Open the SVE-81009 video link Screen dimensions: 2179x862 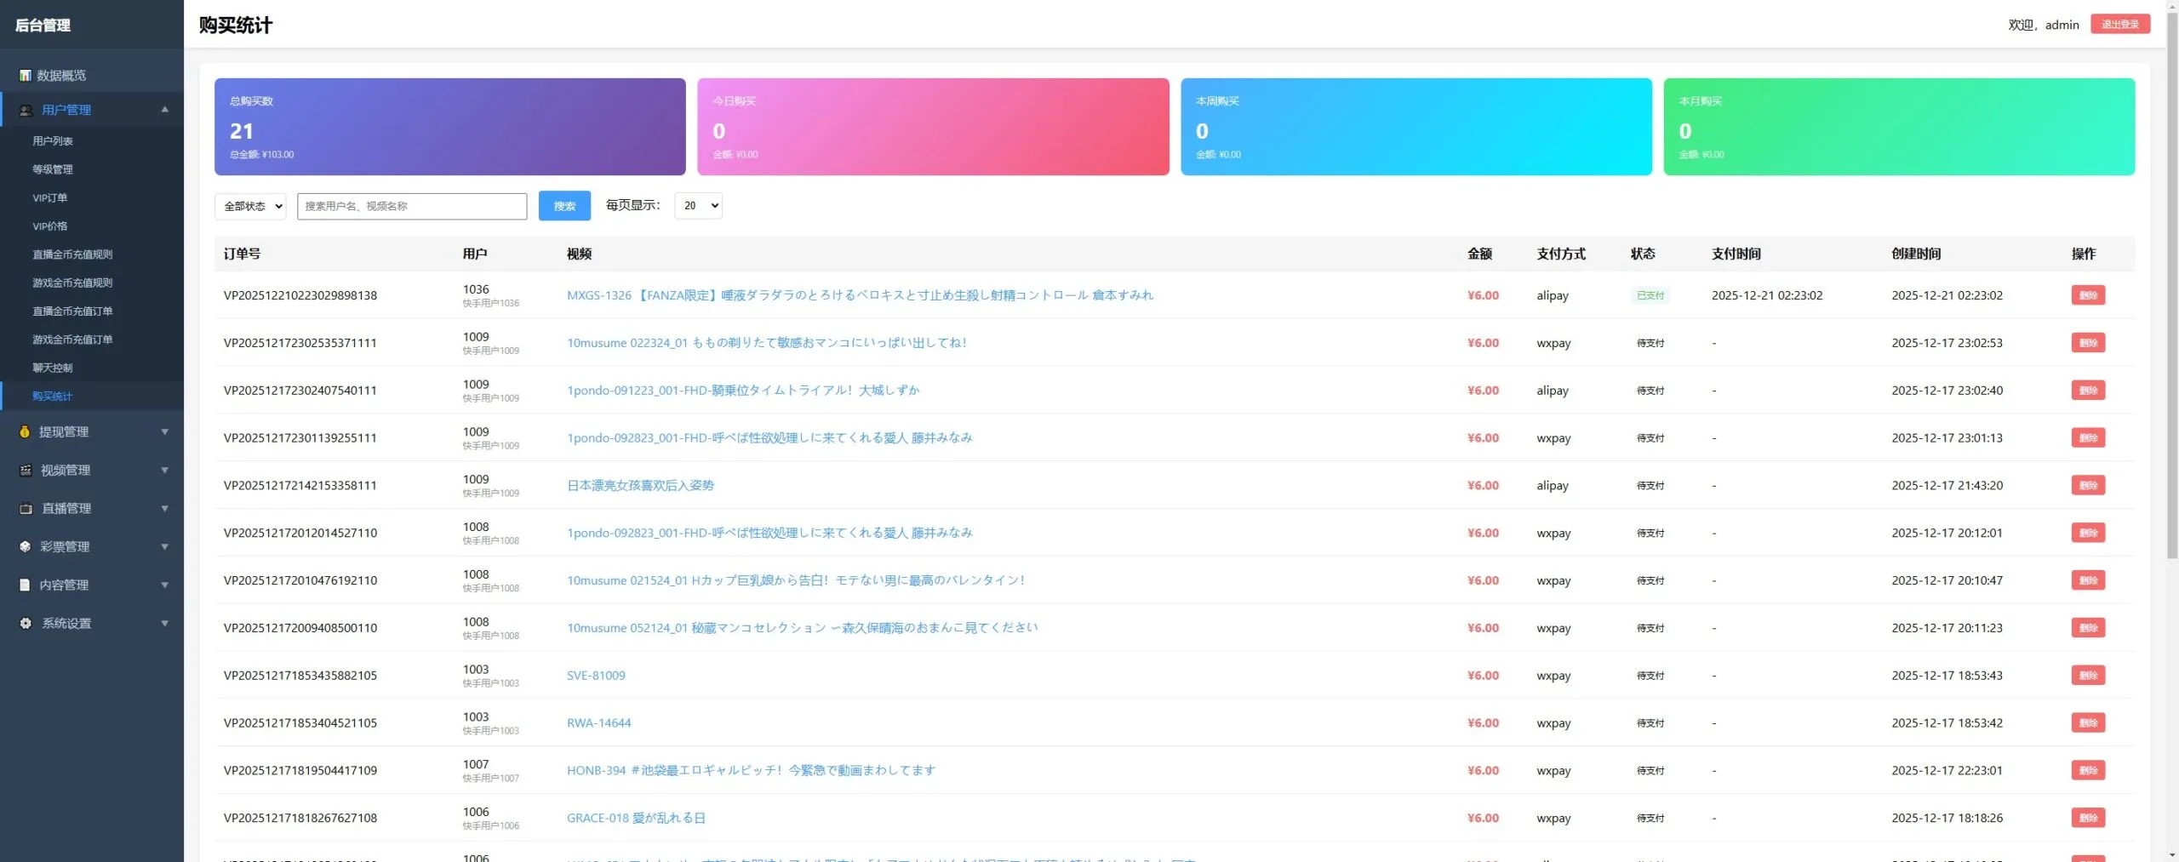[x=596, y=676]
